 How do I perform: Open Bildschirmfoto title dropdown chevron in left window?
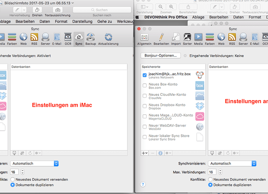click(73, 3)
